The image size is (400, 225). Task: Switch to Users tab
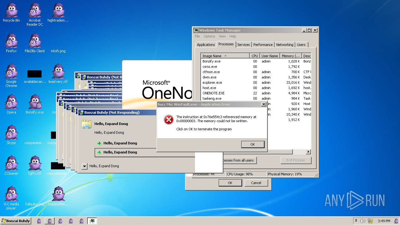coord(301,45)
